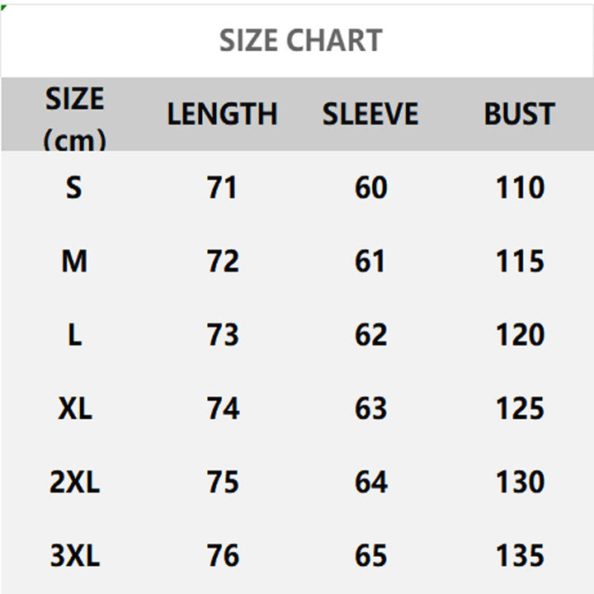The height and width of the screenshot is (594, 594).
Task: Click sleeve value 64 for 2XL
Action: 370,482
